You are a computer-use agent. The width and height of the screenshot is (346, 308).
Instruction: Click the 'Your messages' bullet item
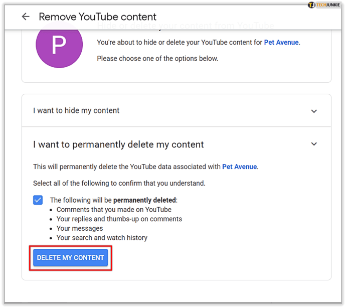point(80,228)
